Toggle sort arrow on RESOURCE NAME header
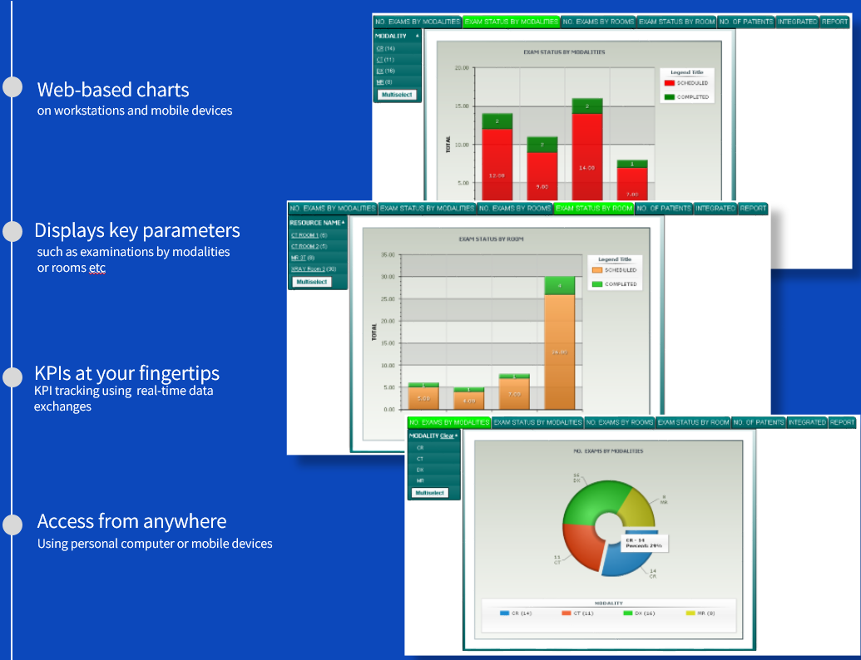The width and height of the screenshot is (861, 660). tap(344, 222)
